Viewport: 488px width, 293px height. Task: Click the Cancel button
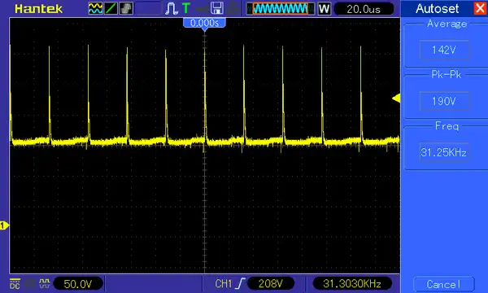(x=443, y=284)
